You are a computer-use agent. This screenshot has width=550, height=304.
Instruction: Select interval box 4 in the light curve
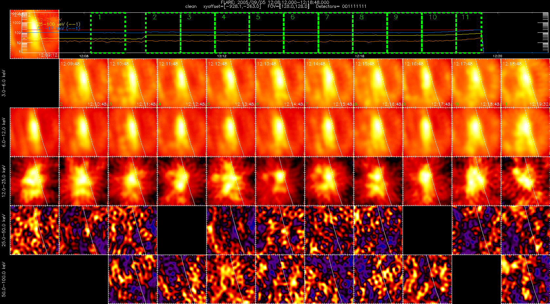232,33
